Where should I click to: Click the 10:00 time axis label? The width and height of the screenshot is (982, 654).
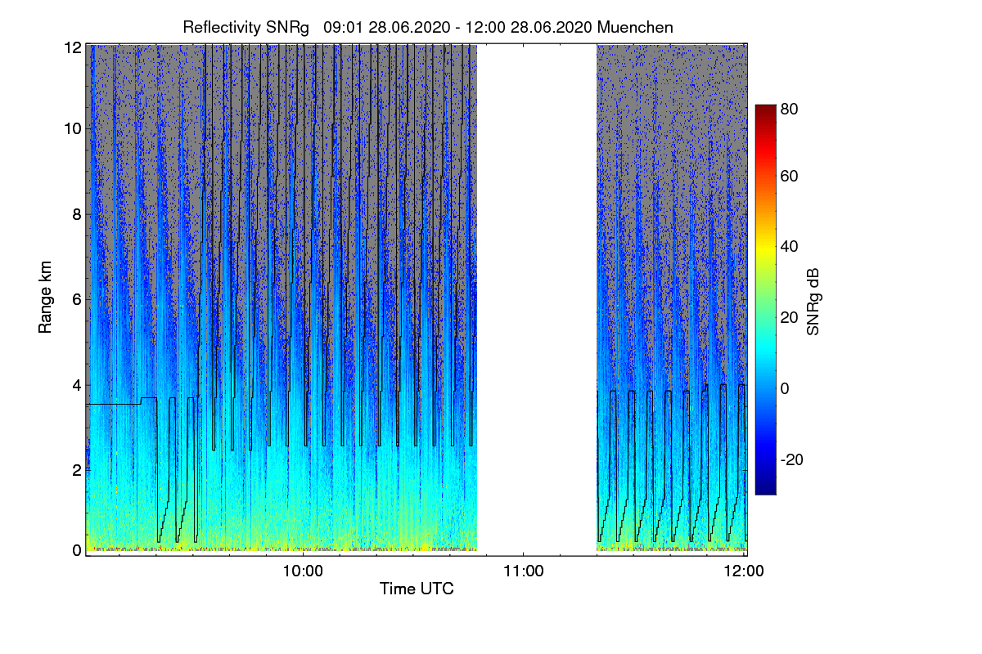coord(303,571)
